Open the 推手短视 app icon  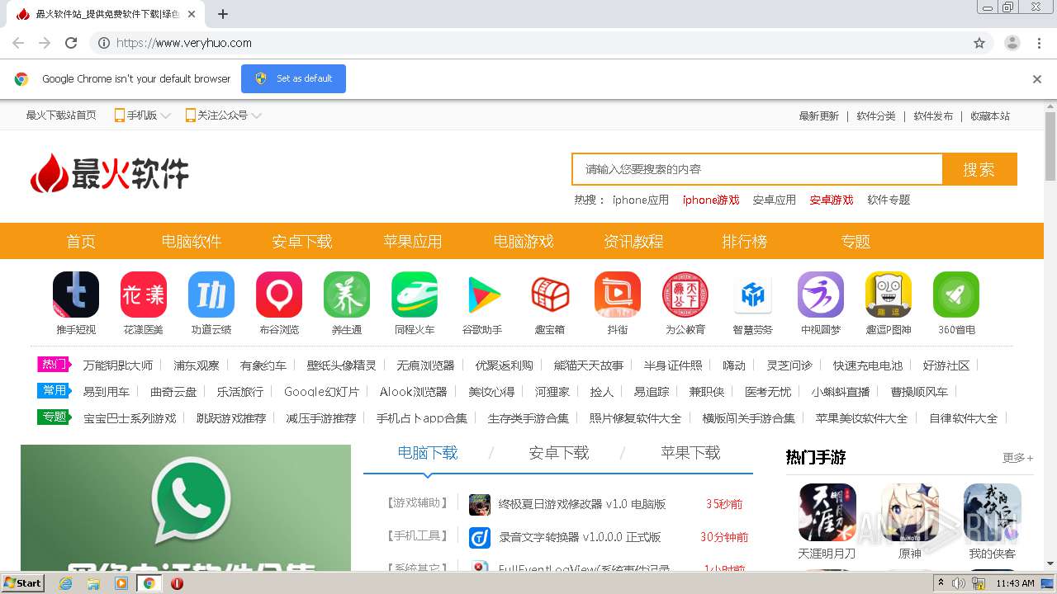click(76, 295)
